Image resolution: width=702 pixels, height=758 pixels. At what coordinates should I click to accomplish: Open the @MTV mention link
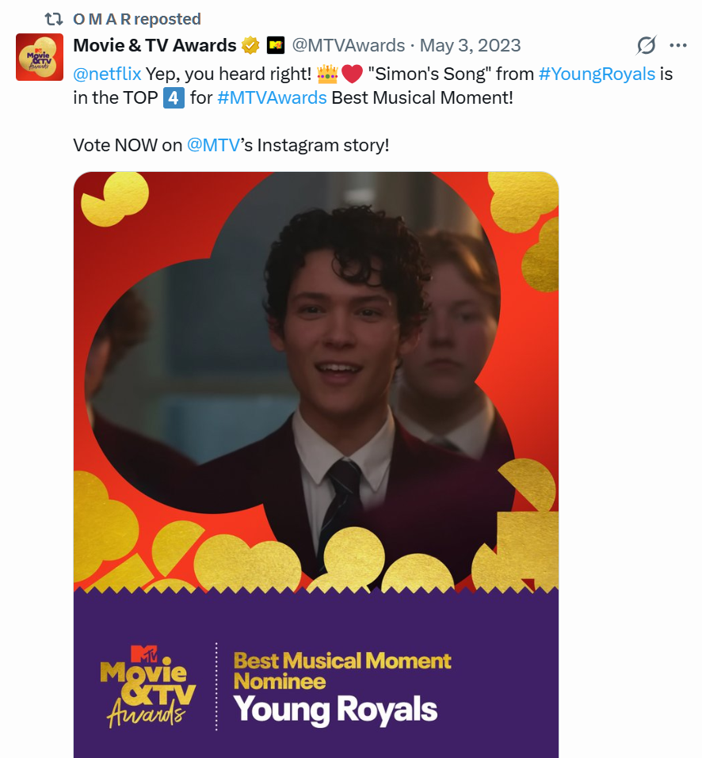click(x=213, y=146)
